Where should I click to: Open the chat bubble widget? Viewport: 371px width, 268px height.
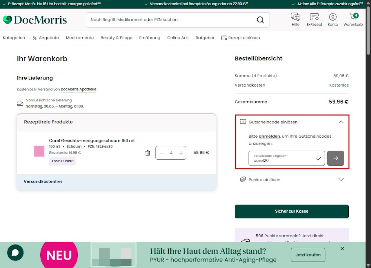coord(15,253)
